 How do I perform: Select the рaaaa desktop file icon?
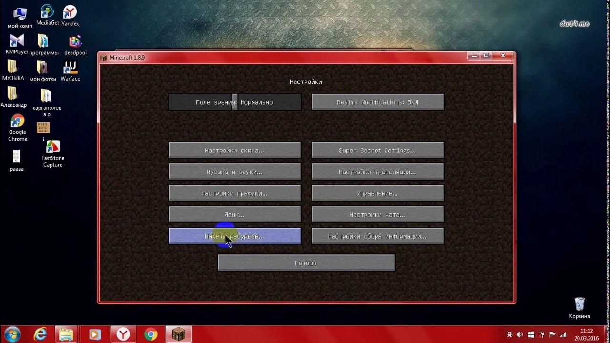pos(17,161)
